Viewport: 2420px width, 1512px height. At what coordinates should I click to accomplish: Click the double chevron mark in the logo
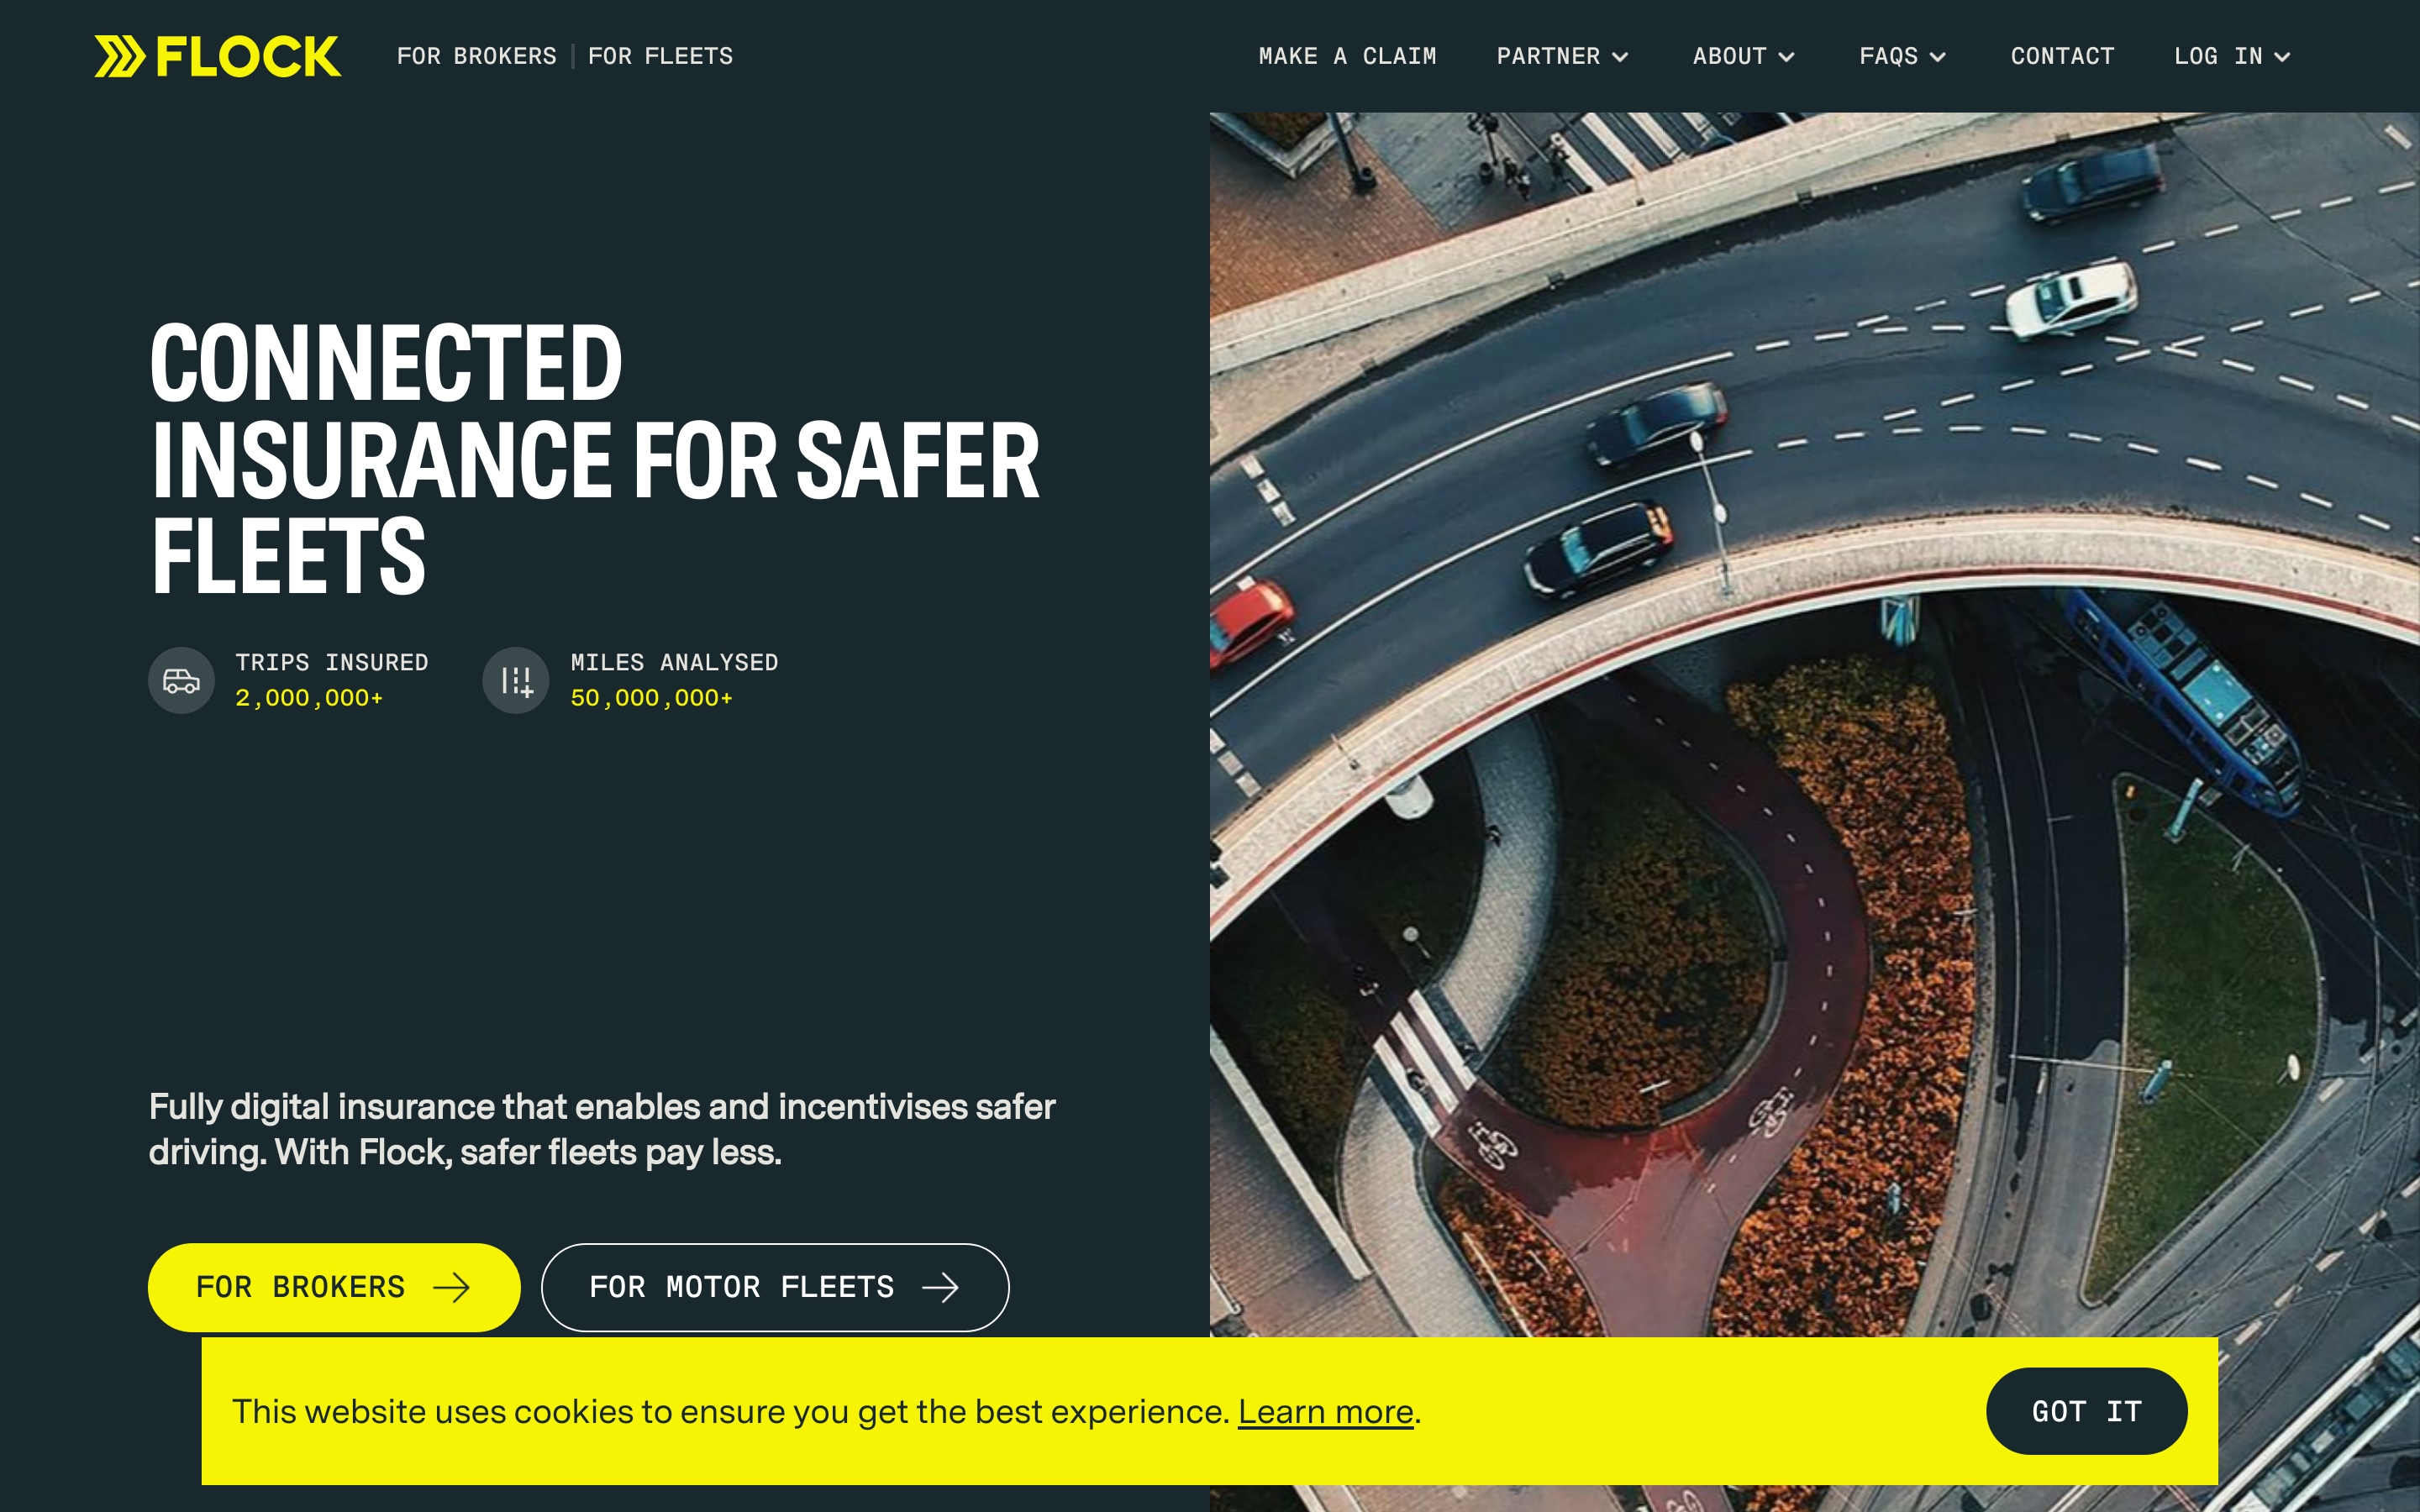(x=120, y=56)
